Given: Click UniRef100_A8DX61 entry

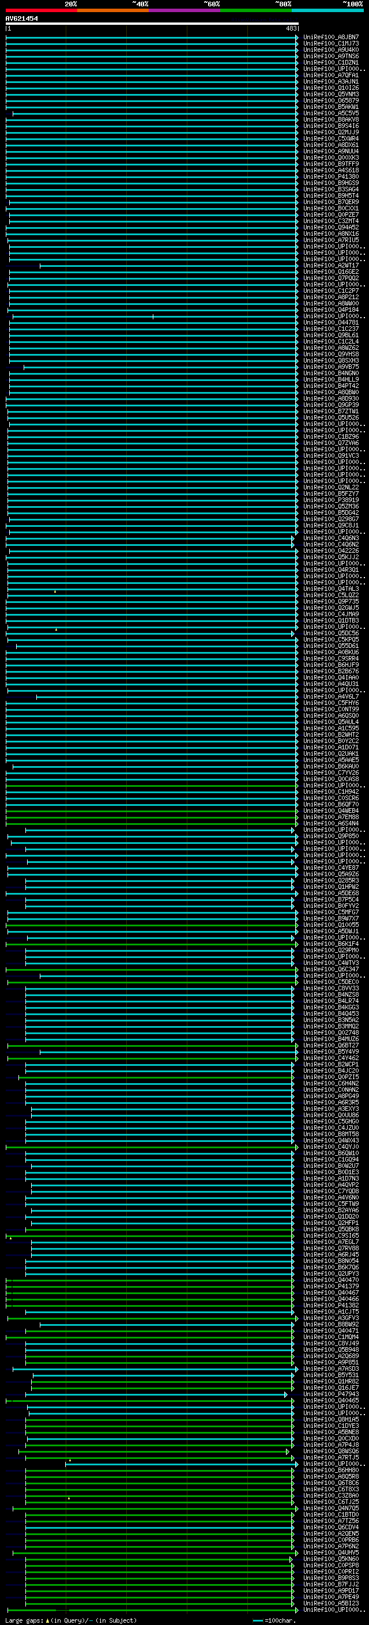Looking at the screenshot, I should pos(331,145).
